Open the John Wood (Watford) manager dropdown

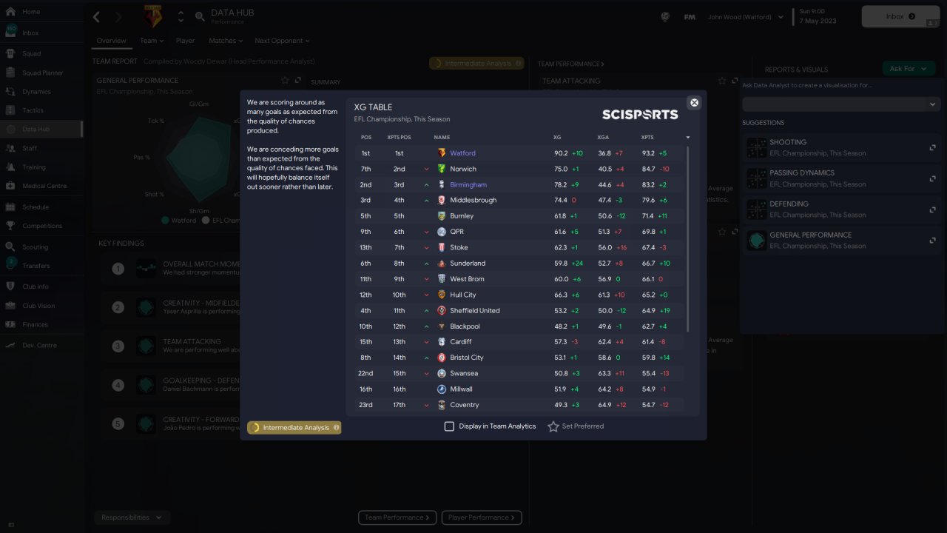click(x=746, y=17)
